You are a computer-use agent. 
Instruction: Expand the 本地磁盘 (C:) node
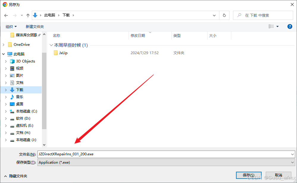pos(6,111)
